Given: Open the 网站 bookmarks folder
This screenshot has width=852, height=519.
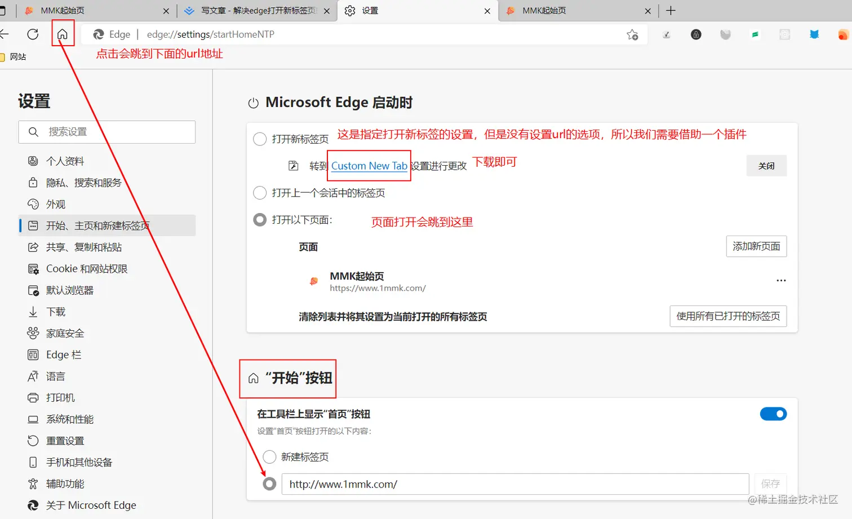Looking at the screenshot, I should [14, 57].
